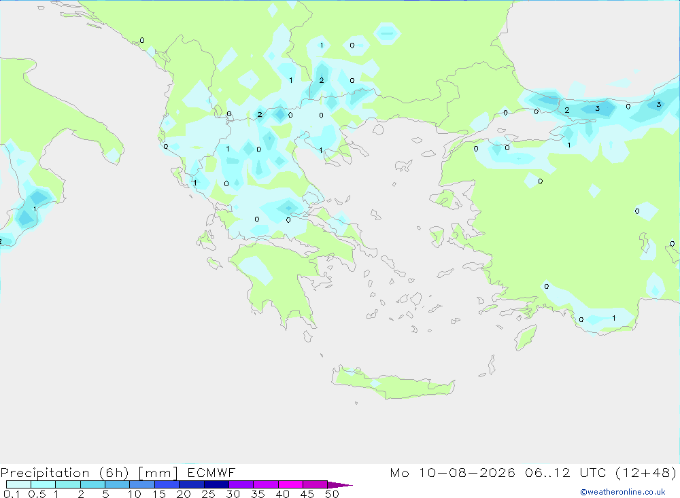Click the purple arrow tip above 50 mm

click(x=339, y=484)
